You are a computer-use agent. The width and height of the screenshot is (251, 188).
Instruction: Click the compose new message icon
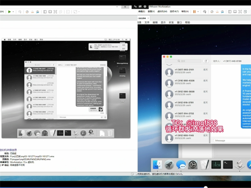[206, 61]
